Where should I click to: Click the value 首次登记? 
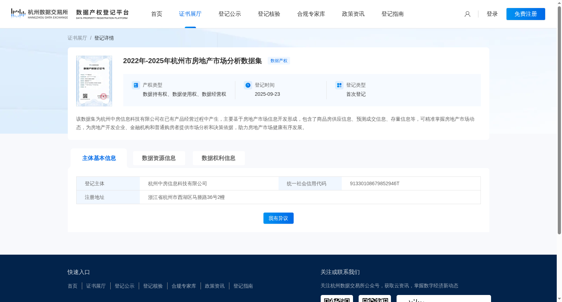click(356, 94)
